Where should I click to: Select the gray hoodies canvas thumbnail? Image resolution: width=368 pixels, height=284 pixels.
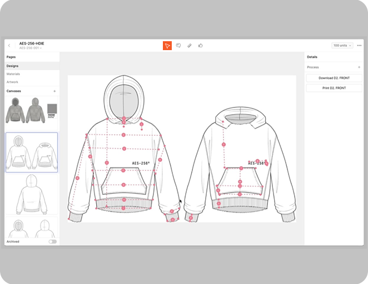25,110
